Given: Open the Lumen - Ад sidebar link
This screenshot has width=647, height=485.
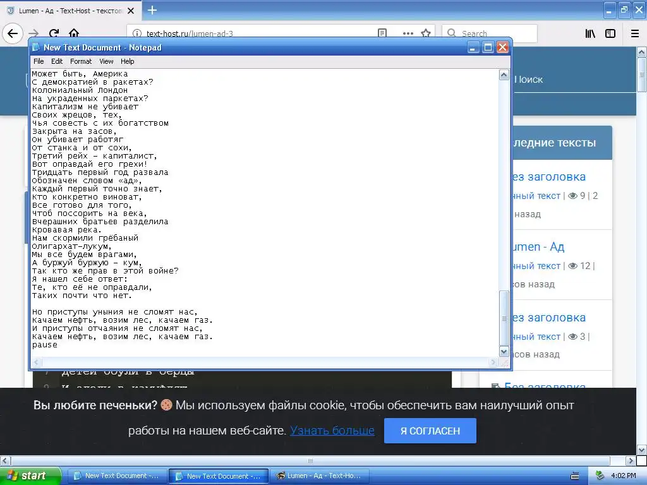Looking at the screenshot, I should 538,247.
